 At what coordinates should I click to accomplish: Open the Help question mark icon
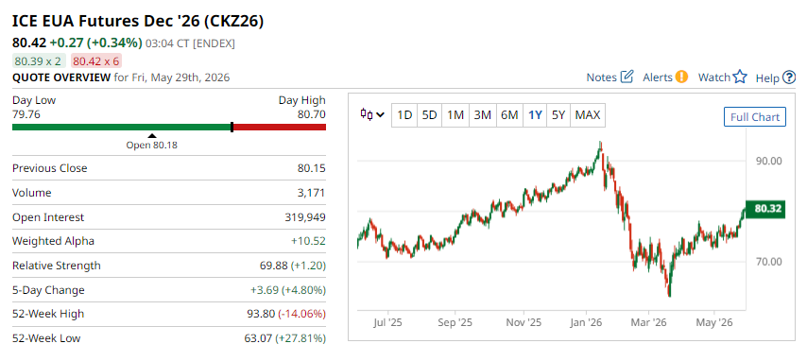(789, 77)
